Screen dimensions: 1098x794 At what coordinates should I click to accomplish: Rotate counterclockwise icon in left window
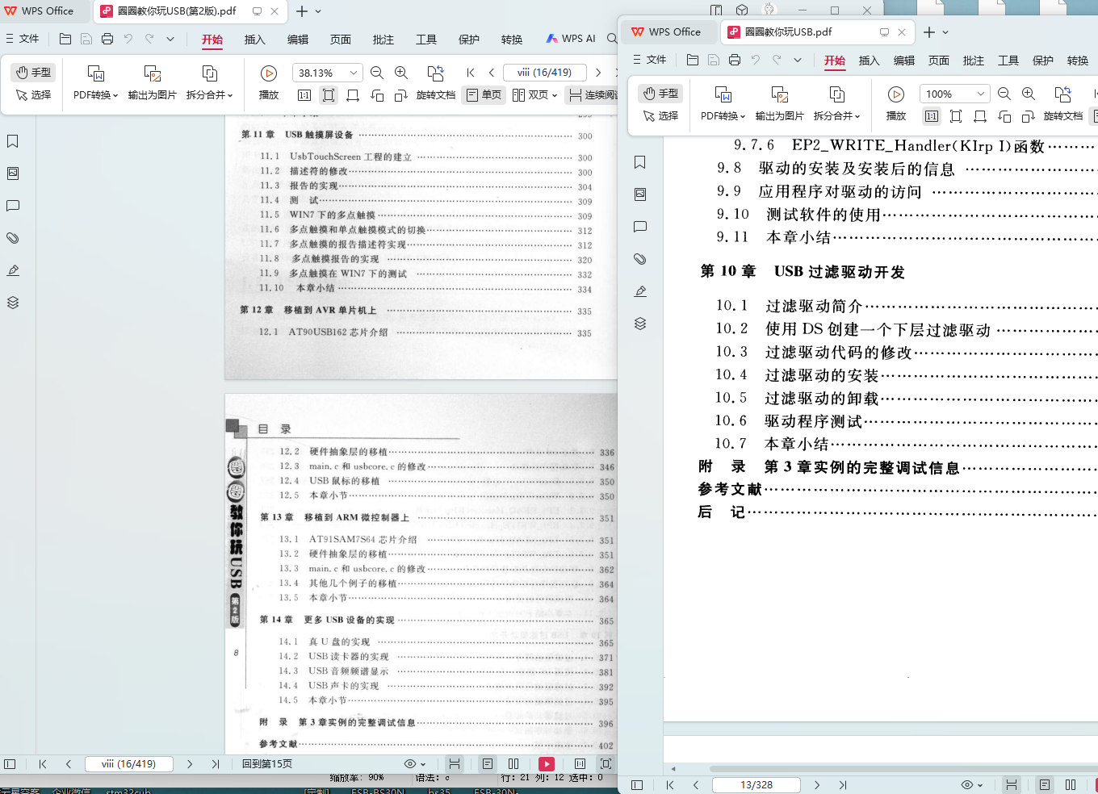(377, 95)
